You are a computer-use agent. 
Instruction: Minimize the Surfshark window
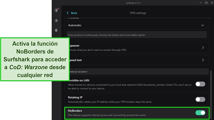201,3
